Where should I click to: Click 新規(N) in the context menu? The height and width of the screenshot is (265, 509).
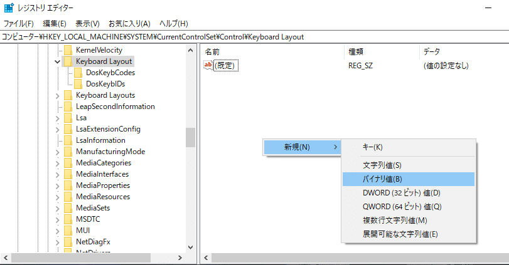tap(302, 147)
